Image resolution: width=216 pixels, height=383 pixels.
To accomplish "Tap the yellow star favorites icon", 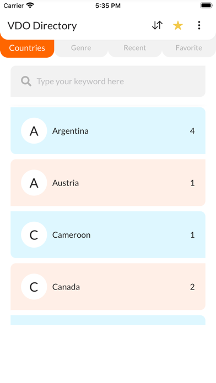I will (x=178, y=25).
